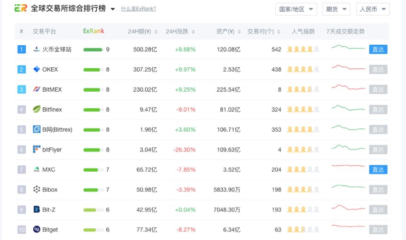The image size is (406, 240).
Task: Click the ExRank column header
Action: pos(94,31)
